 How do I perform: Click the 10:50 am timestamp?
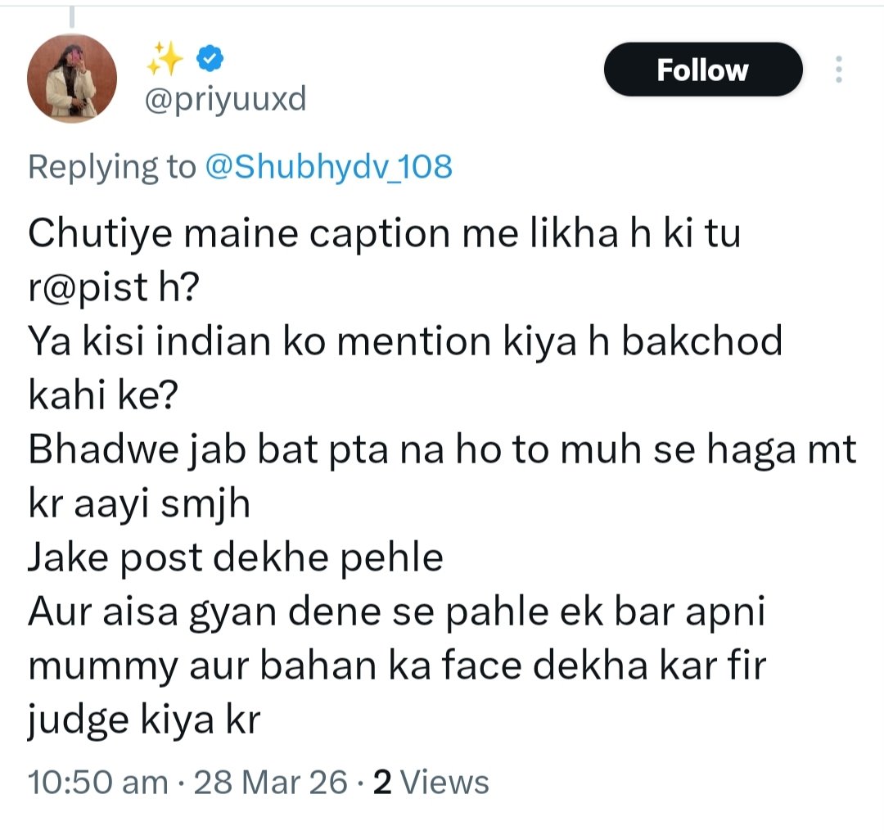click(98, 783)
